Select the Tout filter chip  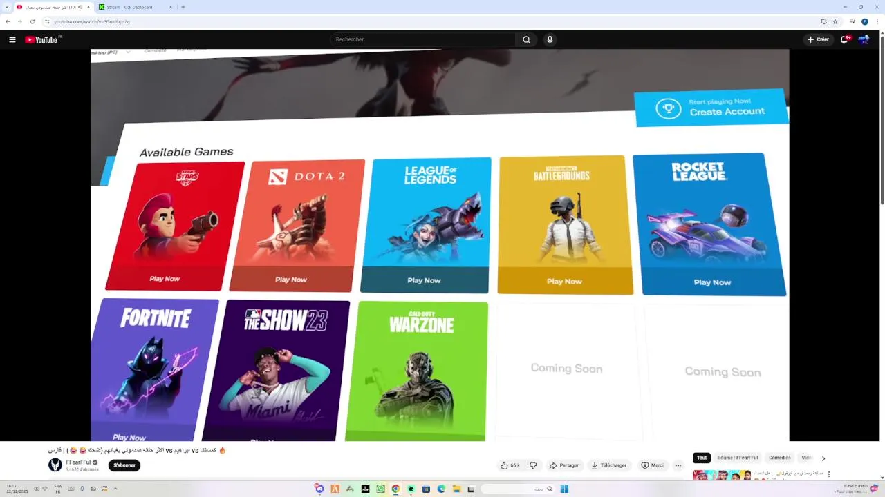click(702, 458)
